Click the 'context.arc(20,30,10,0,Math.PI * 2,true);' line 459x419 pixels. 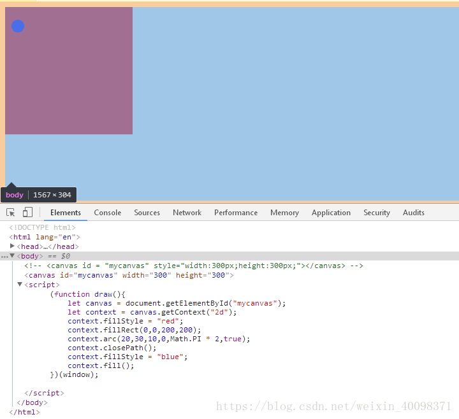[x=159, y=339]
